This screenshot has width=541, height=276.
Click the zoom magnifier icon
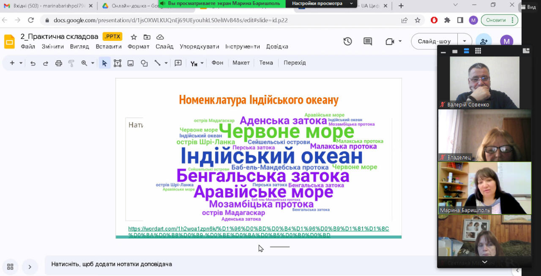84,63
